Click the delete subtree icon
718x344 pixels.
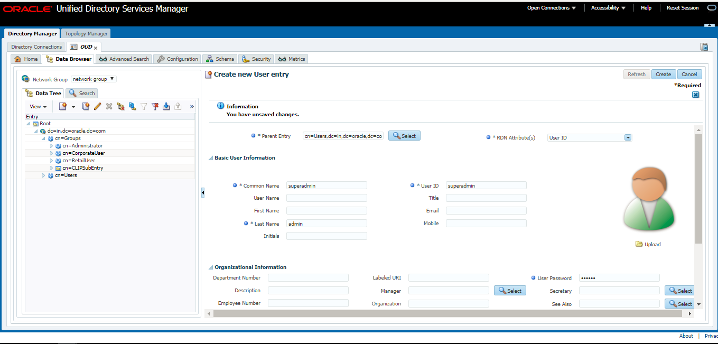click(x=120, y=106)
